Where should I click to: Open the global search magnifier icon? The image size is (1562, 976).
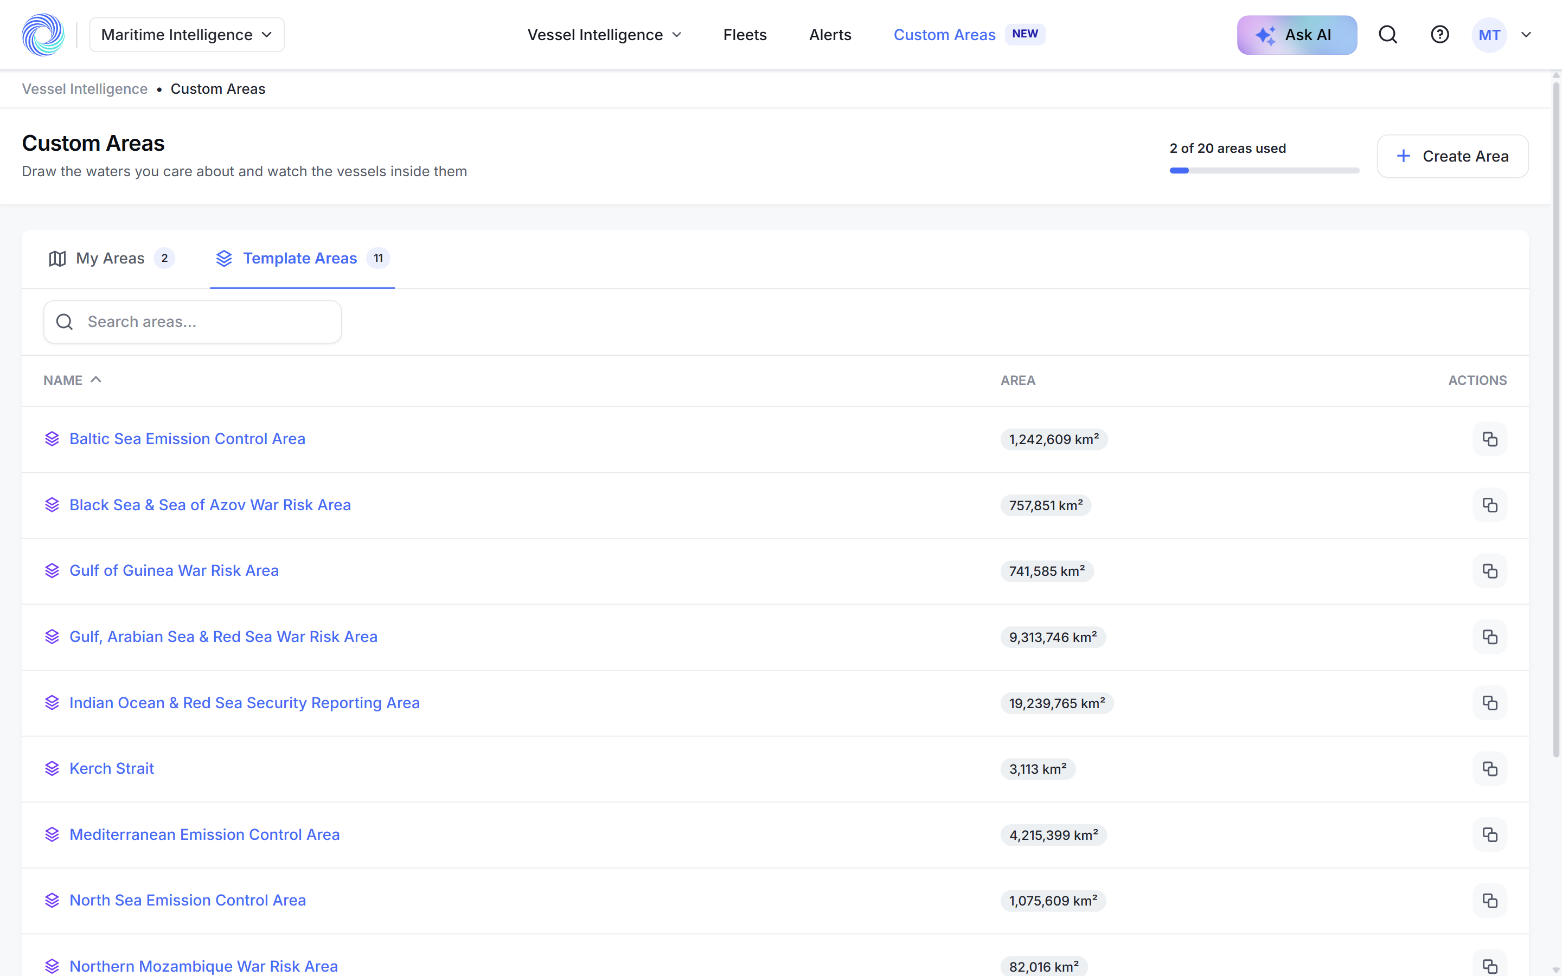[1388, 35]
